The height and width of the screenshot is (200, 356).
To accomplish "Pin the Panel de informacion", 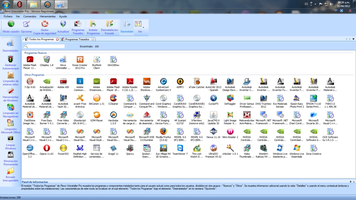I will (x=350, y=182).
